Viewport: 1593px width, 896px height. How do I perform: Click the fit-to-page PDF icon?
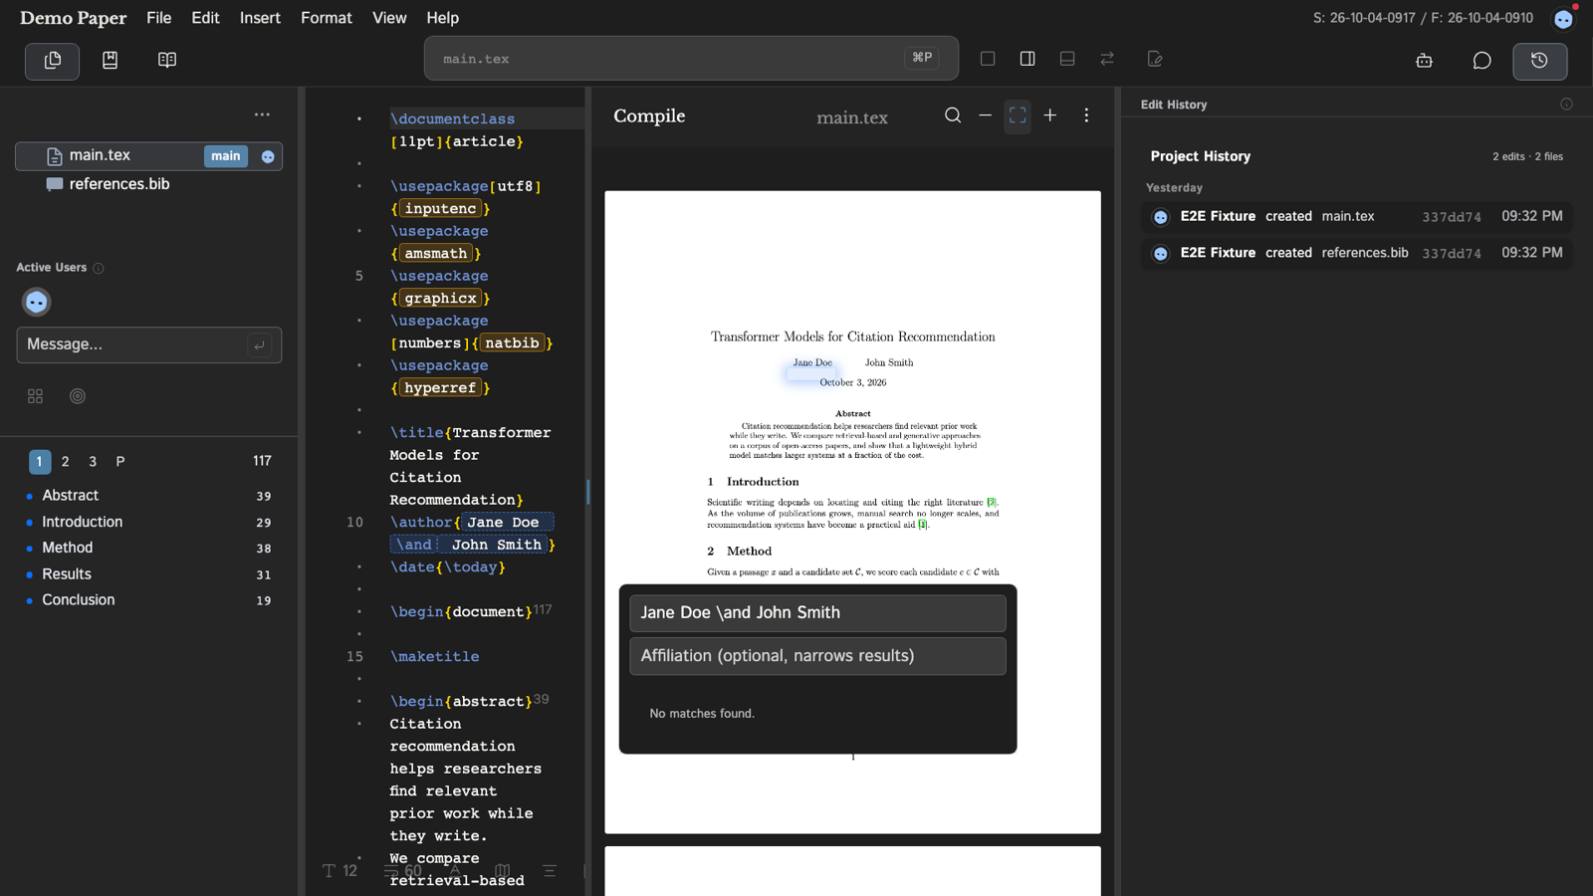point(1018,115)
